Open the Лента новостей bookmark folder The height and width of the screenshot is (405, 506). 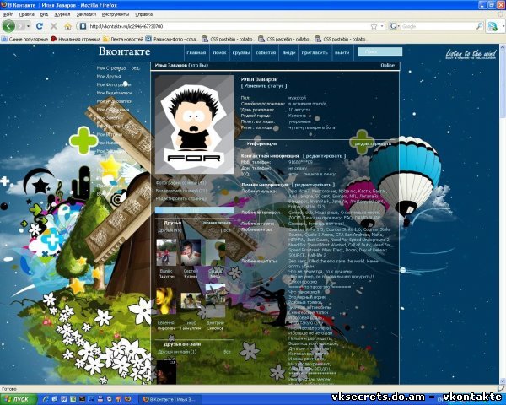(123, 39)
